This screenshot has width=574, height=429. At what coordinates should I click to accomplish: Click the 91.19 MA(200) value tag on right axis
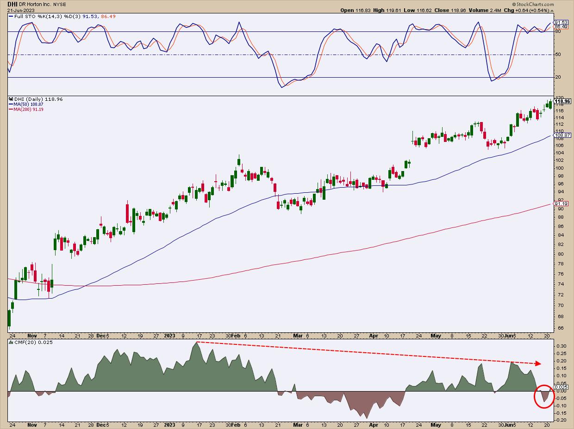click(561, 204)
